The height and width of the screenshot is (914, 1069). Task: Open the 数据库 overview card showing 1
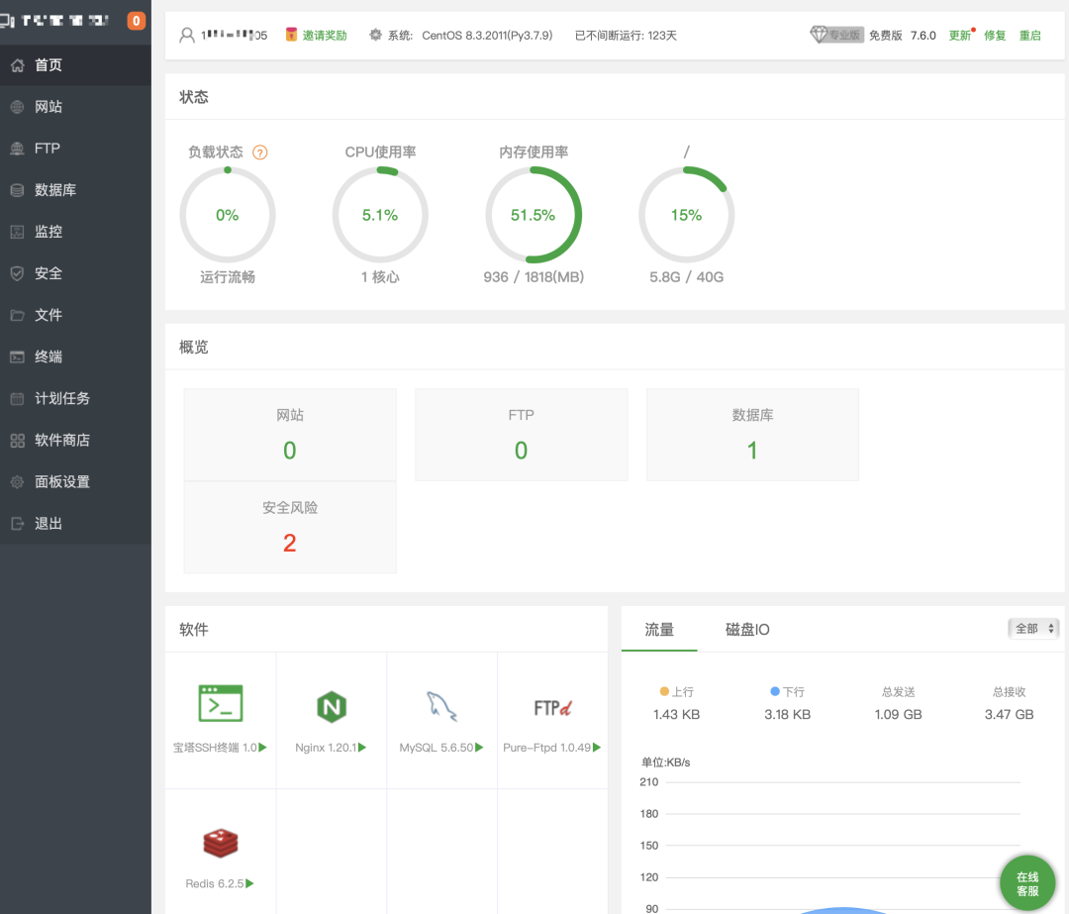pyautogui.click(x=752, y=435)
